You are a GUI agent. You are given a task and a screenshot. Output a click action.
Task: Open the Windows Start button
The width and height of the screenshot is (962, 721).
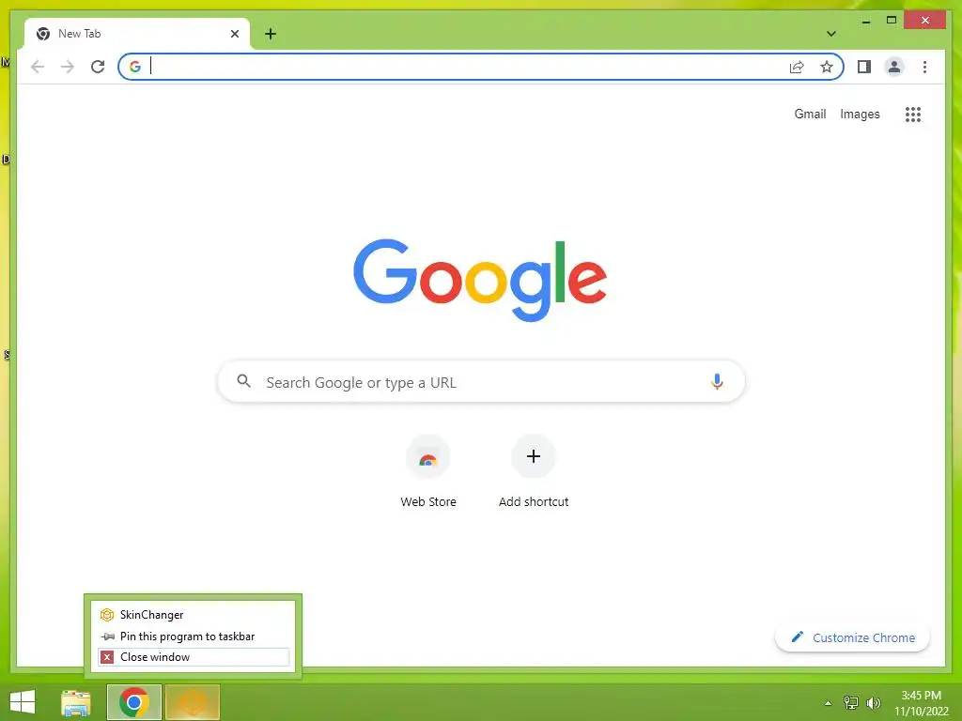(x=23, y=702)
